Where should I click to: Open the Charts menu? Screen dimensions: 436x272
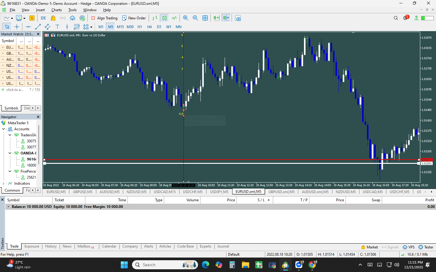pos(57,10)
